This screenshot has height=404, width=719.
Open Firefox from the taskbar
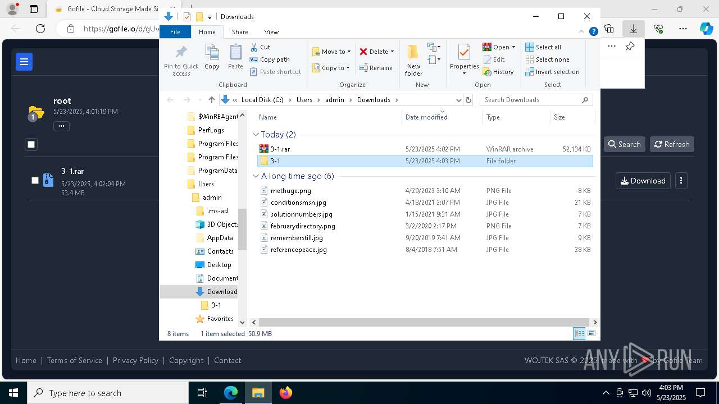pyautogui.click(x=286, y=393)
